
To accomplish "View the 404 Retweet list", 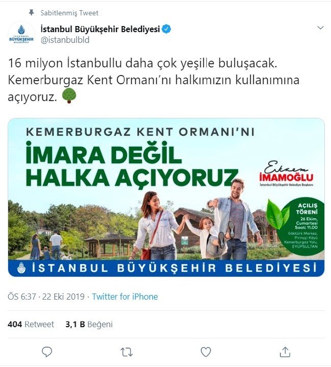I will point(31,325).
